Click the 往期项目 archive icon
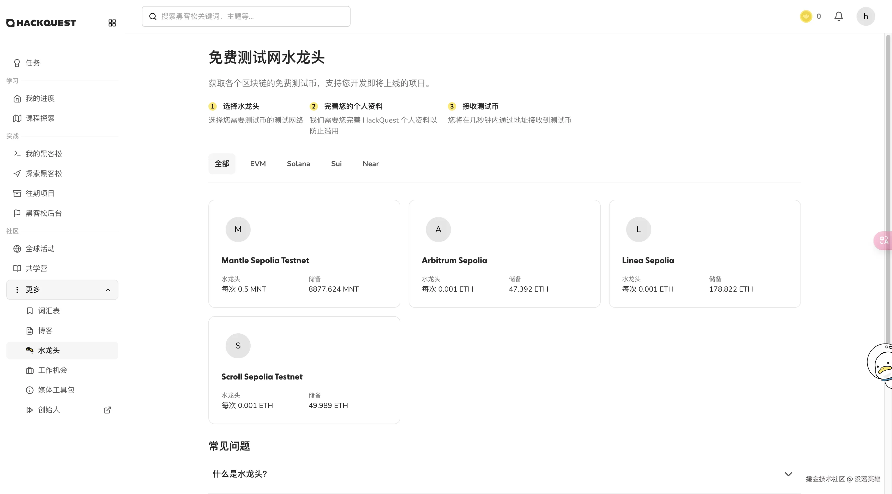Image resolution: width=892 pixels, height=494 pixels. click(x=17, y=193)
